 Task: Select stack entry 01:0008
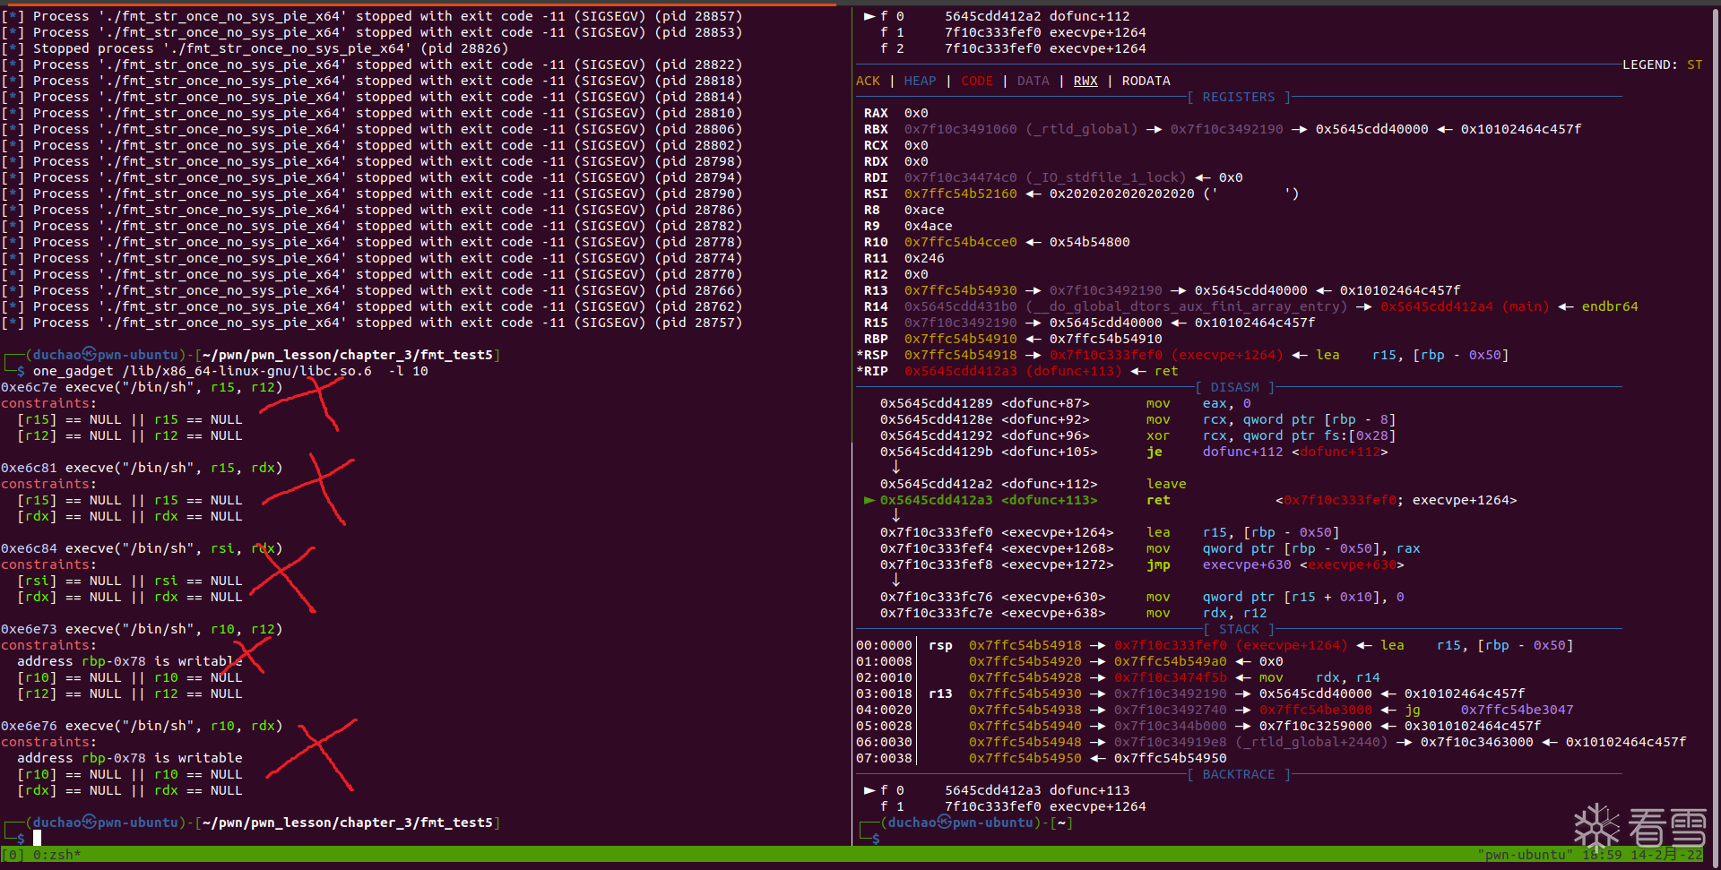tap(1069, 661)
